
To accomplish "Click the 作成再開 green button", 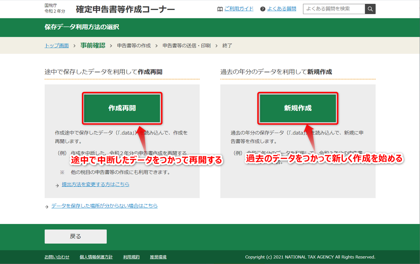I will [122, 108].
